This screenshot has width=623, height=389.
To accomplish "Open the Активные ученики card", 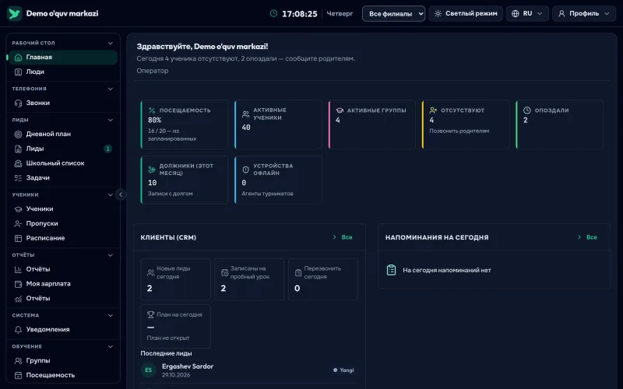I will tap(278, 124).
